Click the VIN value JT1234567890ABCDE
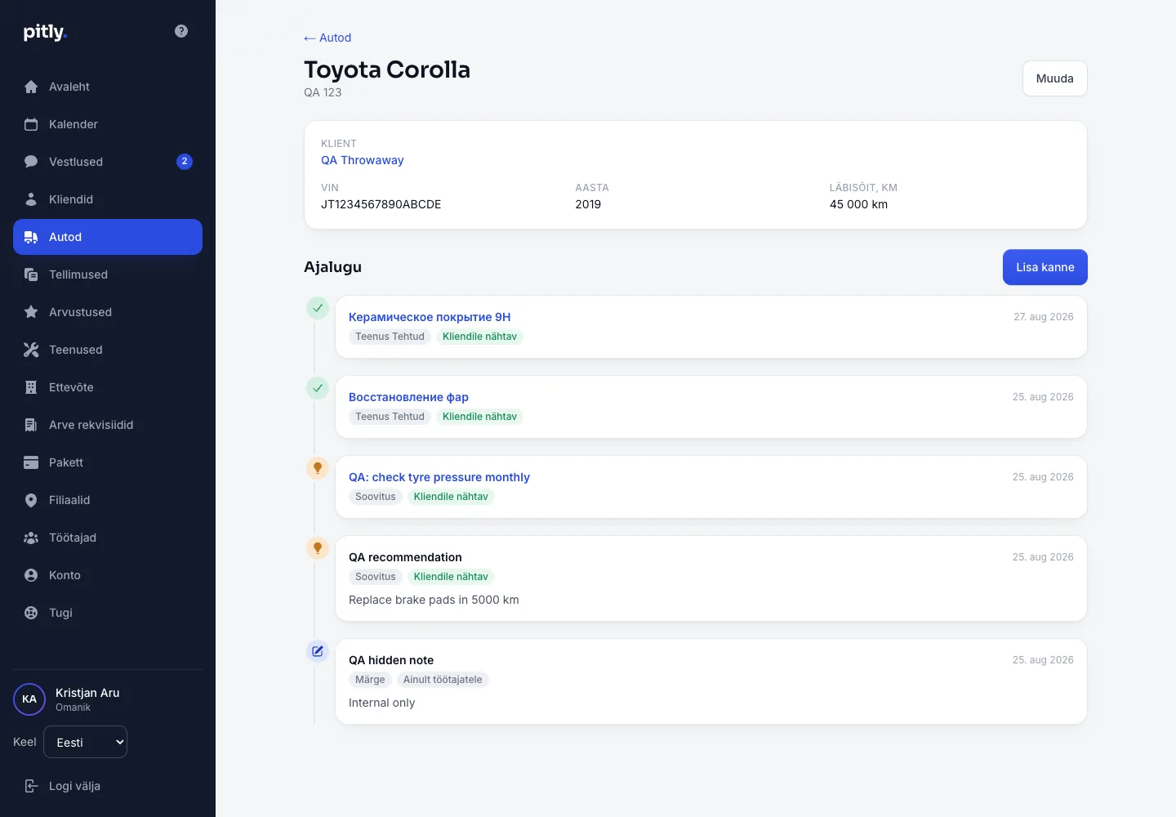Image resolution: width=1176 pixels, height=817 pixels. (381, 204)
